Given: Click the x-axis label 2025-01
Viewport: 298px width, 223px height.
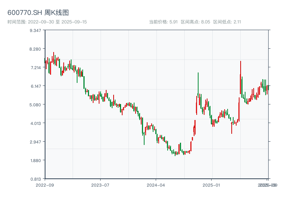Looking at the screenshot, I should (x=211, y=185).
